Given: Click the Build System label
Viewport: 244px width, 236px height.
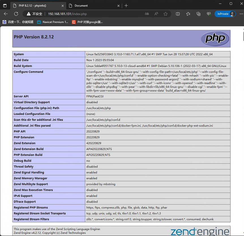Looking at the screenshot, I should pos(23,66).
